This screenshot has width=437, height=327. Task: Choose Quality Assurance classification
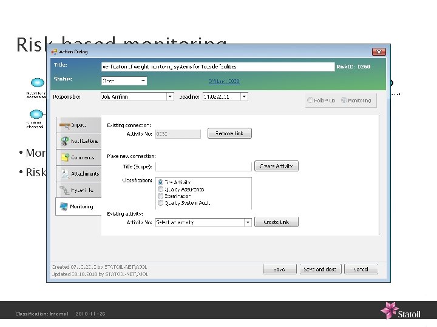click(x=160, y=189)
